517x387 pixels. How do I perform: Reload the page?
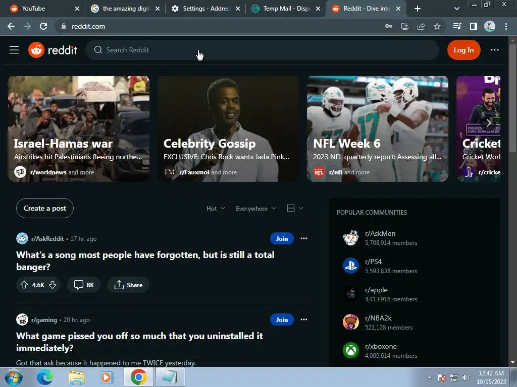43,26
